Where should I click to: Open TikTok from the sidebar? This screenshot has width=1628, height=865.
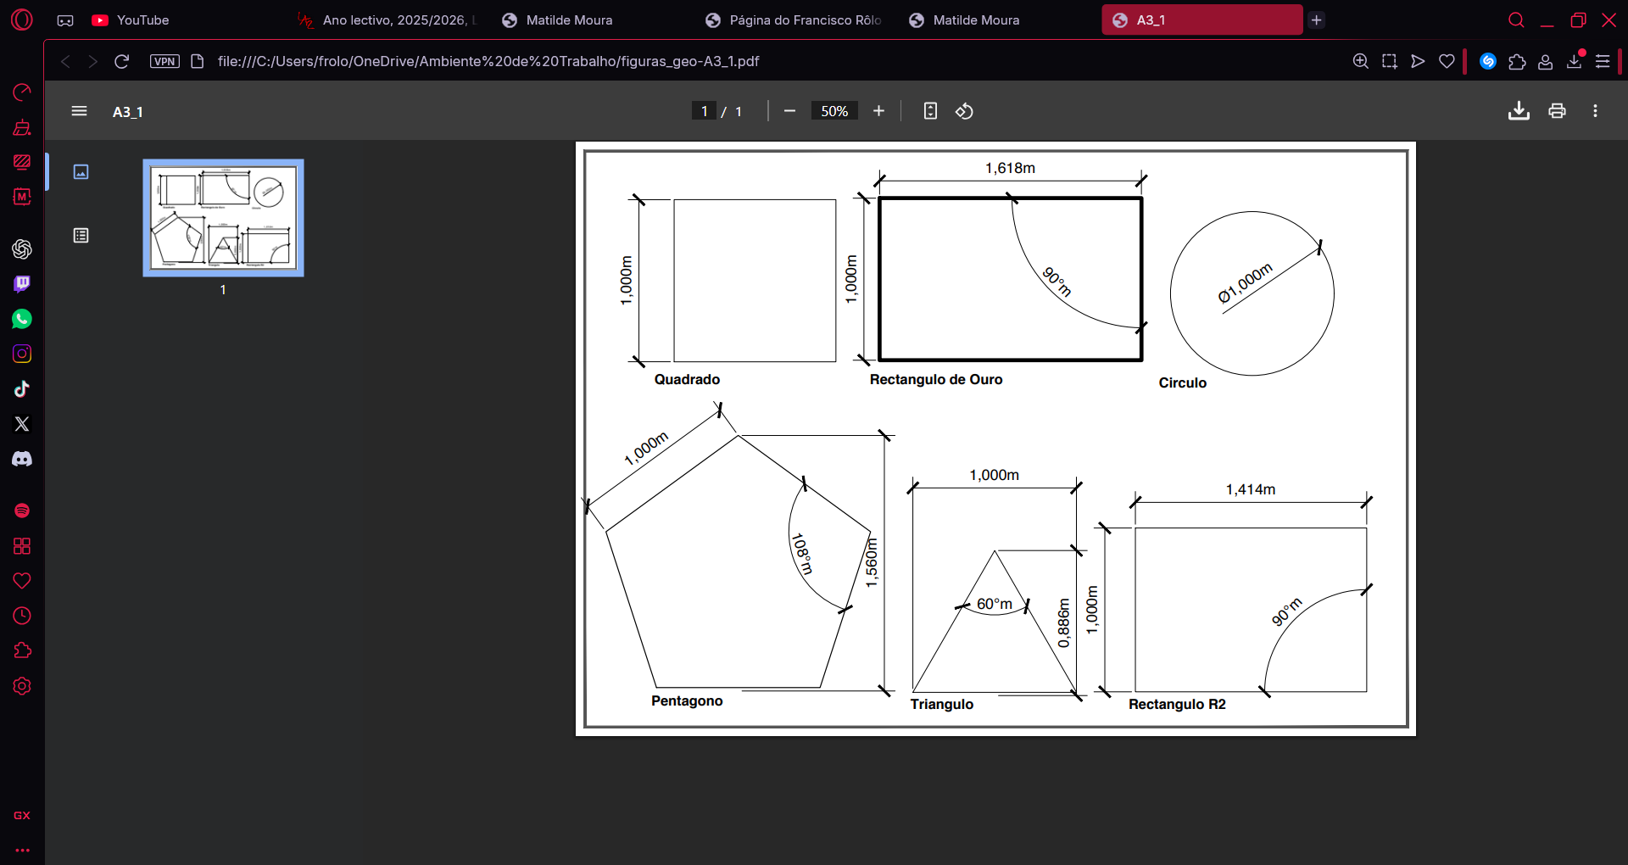point(22,389)
